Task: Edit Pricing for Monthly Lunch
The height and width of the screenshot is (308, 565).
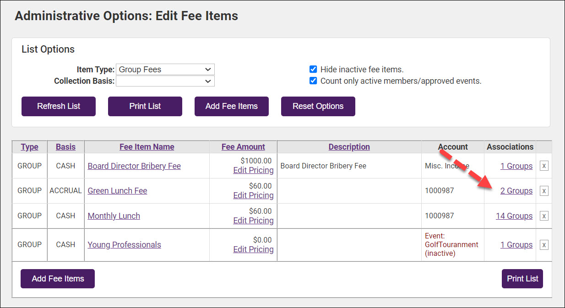Action: 253,221
